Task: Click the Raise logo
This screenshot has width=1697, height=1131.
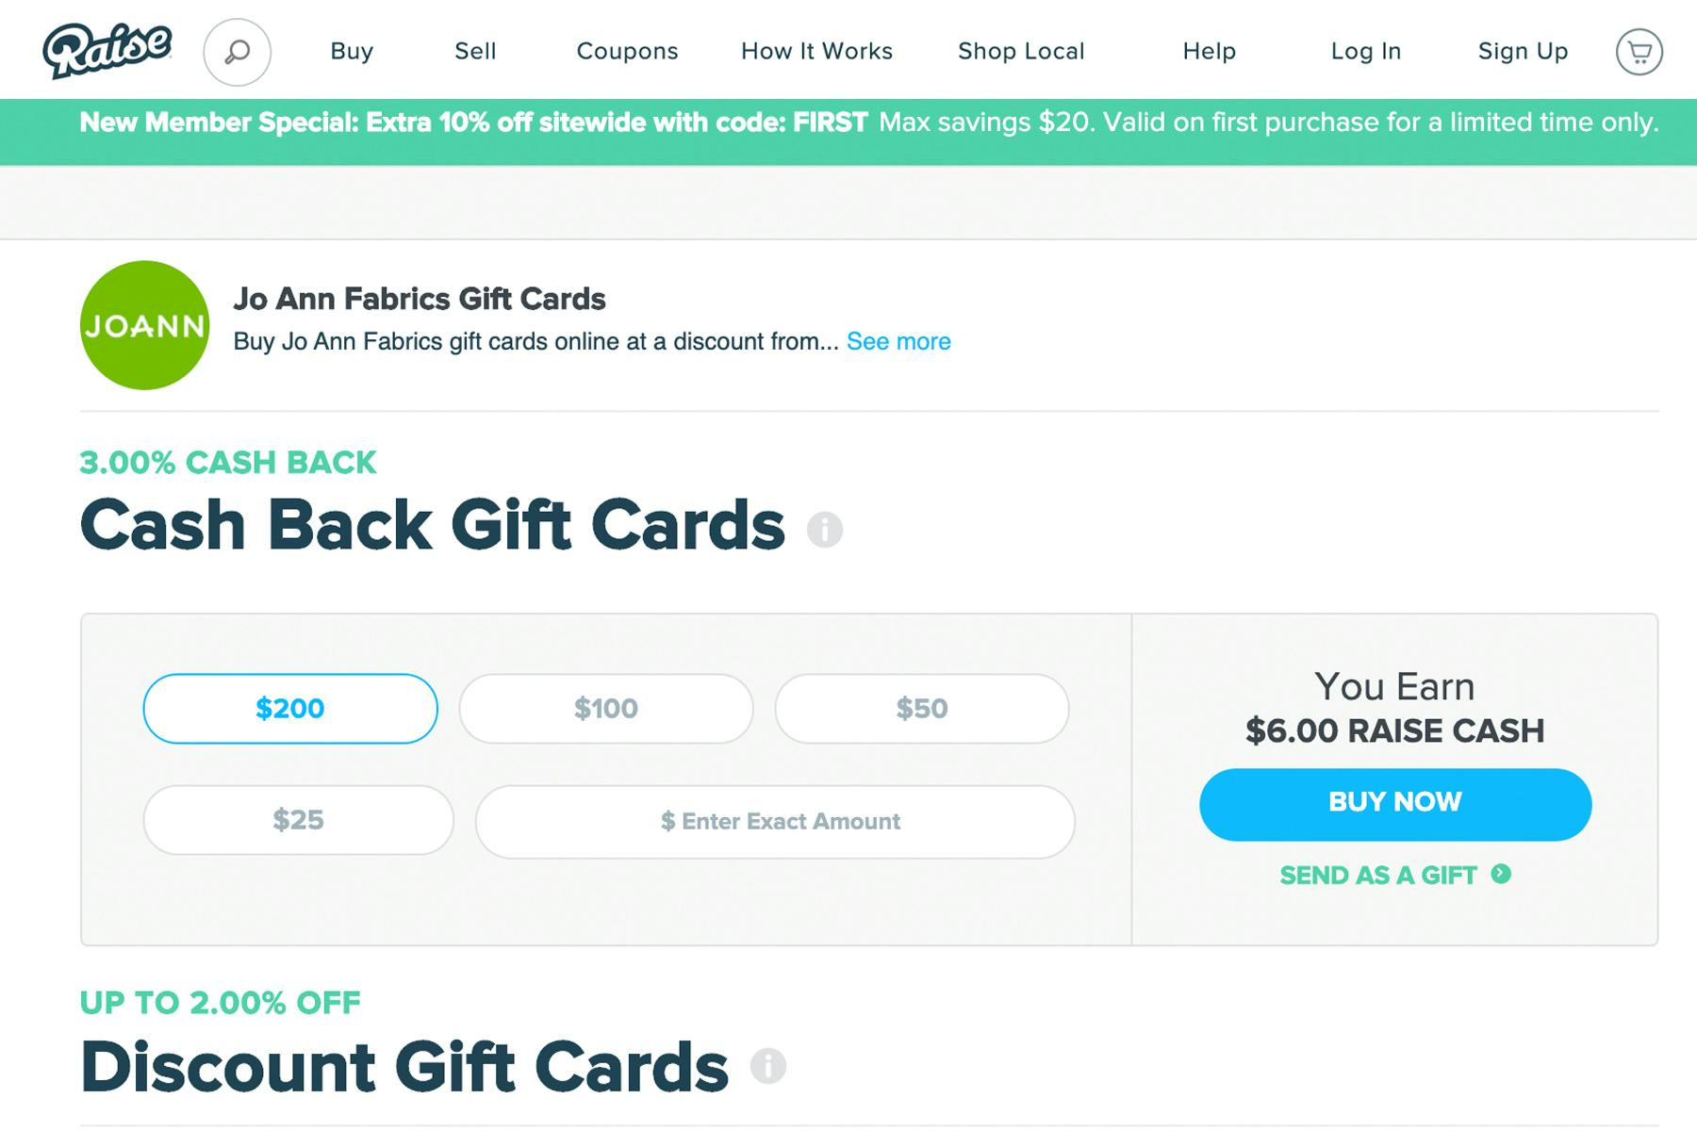Action: click(107, 51)
